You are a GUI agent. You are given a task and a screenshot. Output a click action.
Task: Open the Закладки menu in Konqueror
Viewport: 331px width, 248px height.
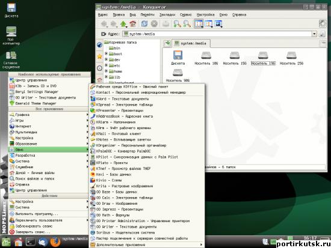pos(167,15)
